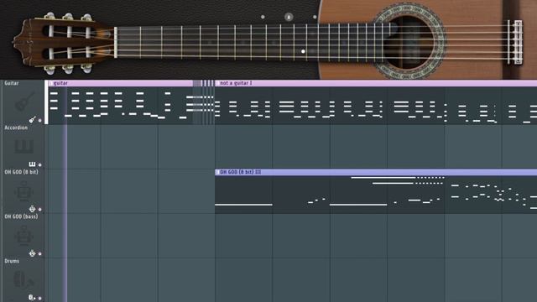Toggle the dot on OH GOD (8 bit) track
537x302 pixels.
click(x=40, y=209)
